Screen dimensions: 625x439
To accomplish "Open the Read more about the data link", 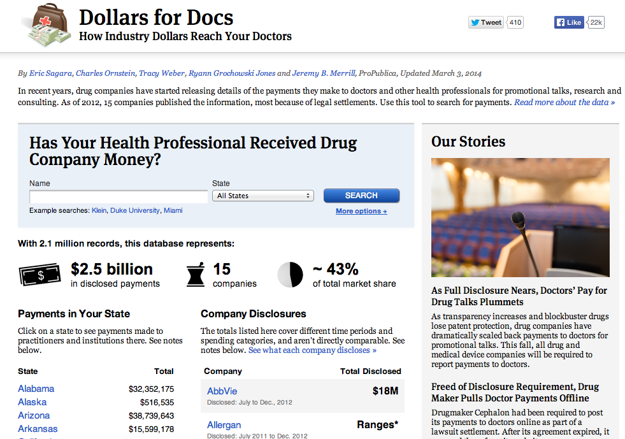I will coord(564,102).
